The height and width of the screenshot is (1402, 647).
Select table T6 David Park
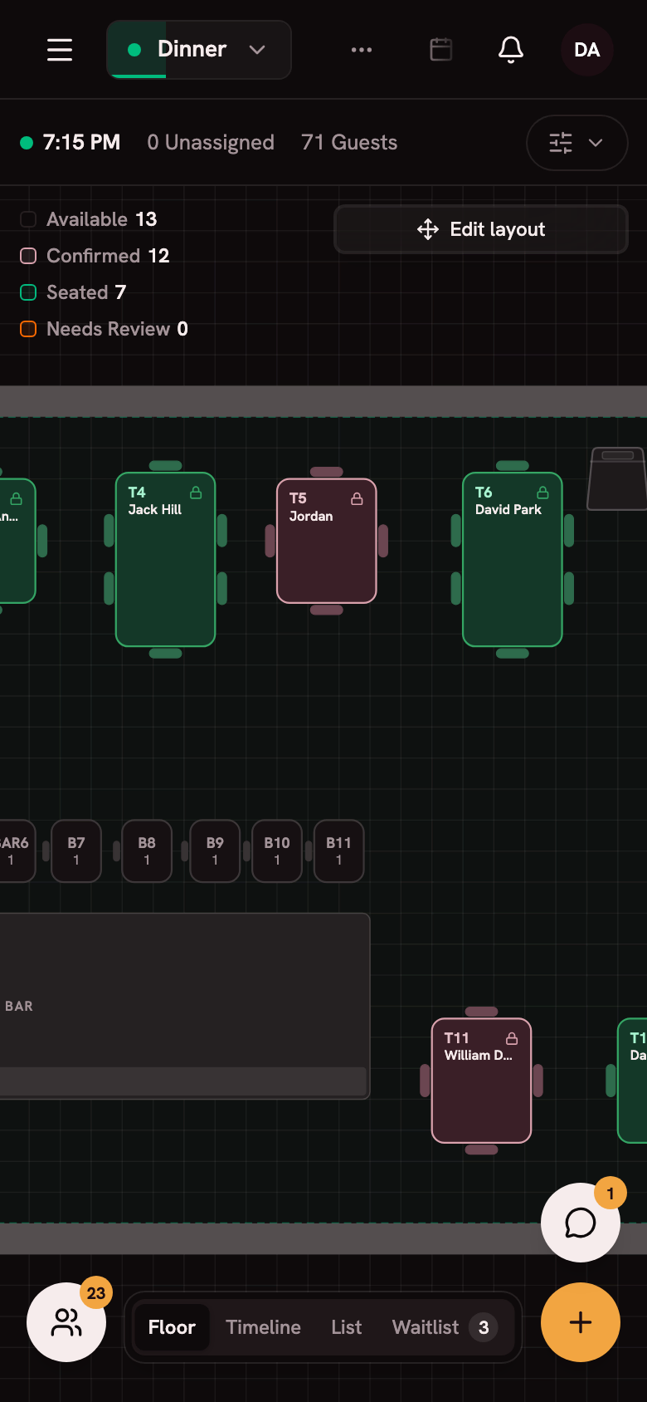513,560
